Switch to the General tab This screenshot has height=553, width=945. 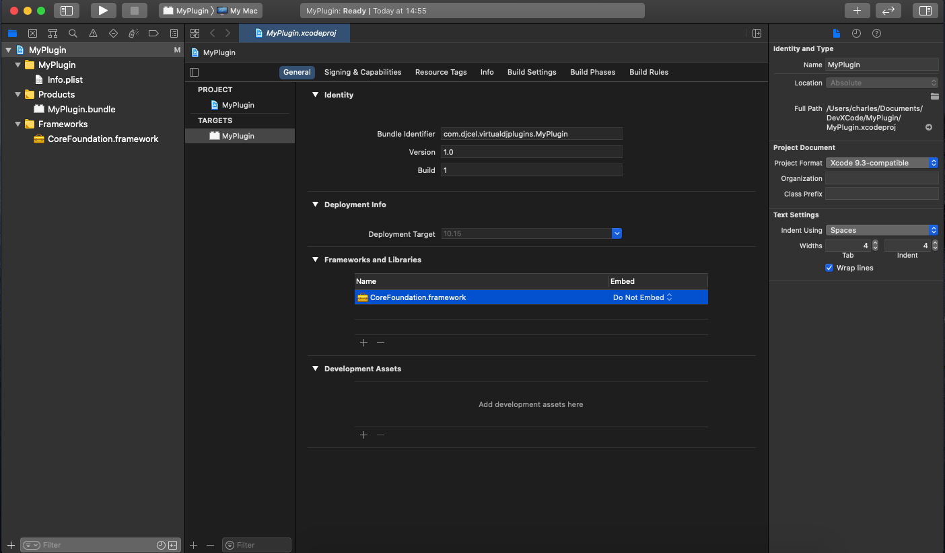(297, 72)
